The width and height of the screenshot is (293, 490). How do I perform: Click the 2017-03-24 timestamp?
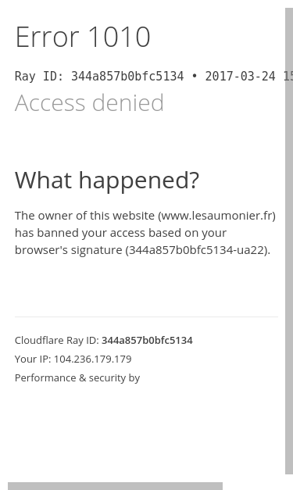240,77
